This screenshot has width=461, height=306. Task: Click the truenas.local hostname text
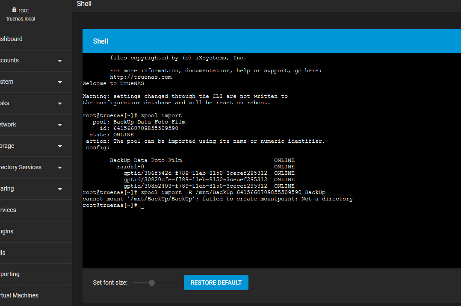coord(21,19)
